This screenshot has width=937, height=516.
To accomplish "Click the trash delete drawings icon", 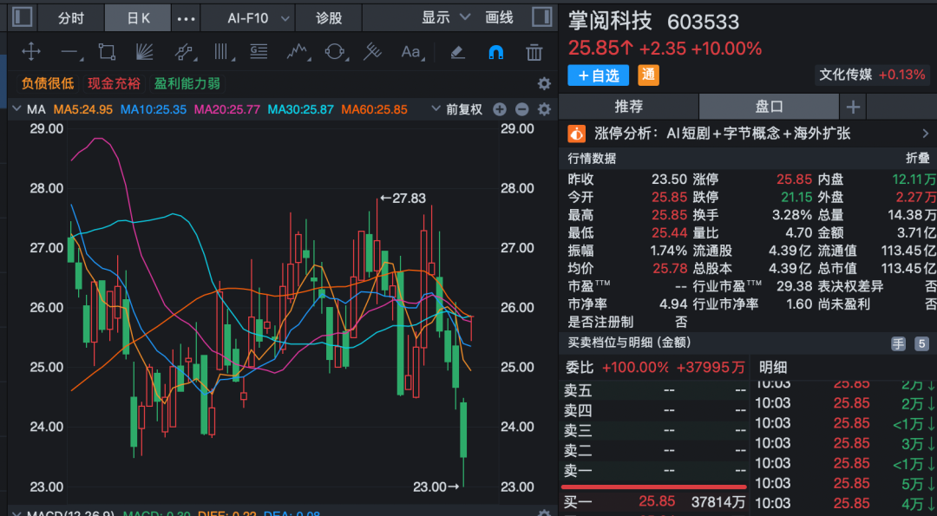I will point(534,53).
